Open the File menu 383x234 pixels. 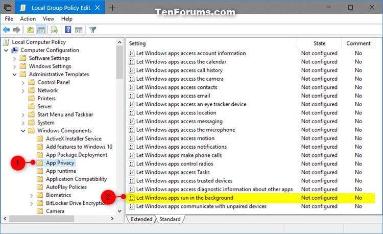(9, 19)
